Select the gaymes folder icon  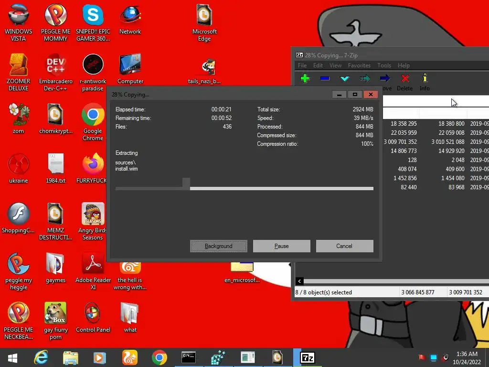(x=55, y=268)
